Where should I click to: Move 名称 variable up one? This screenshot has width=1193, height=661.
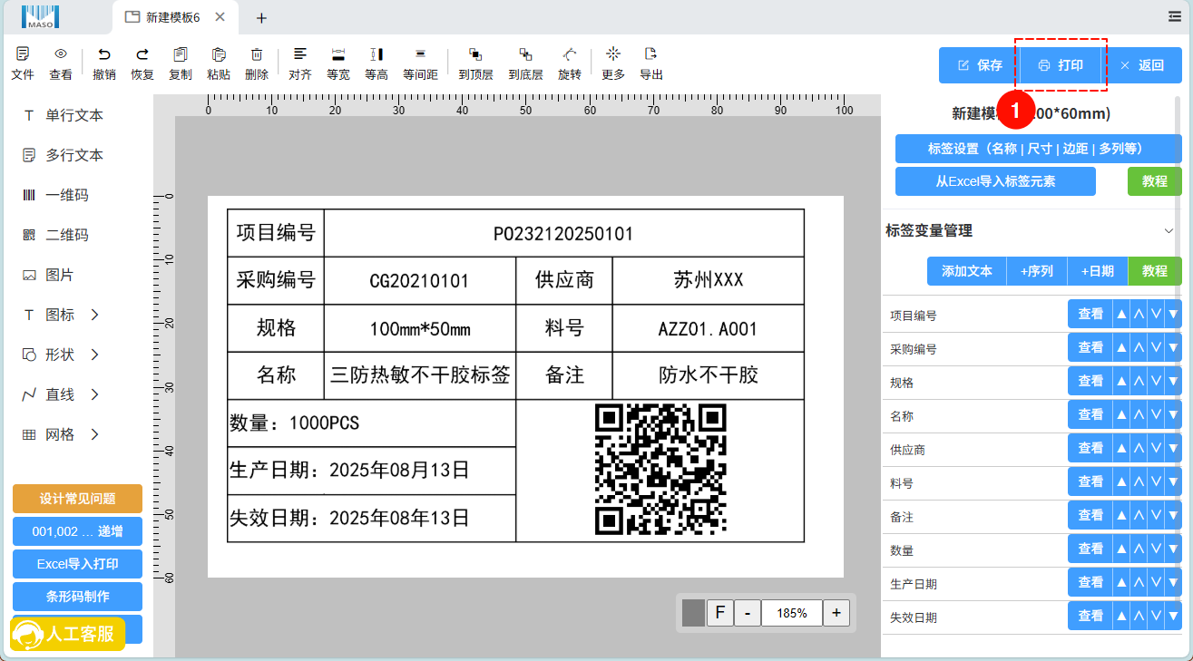pos(1139,414)
